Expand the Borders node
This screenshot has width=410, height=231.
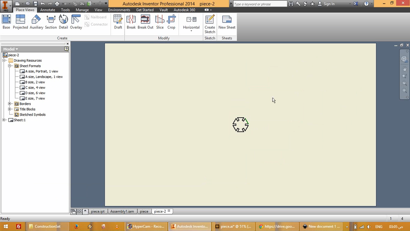(x=10, y=104)
